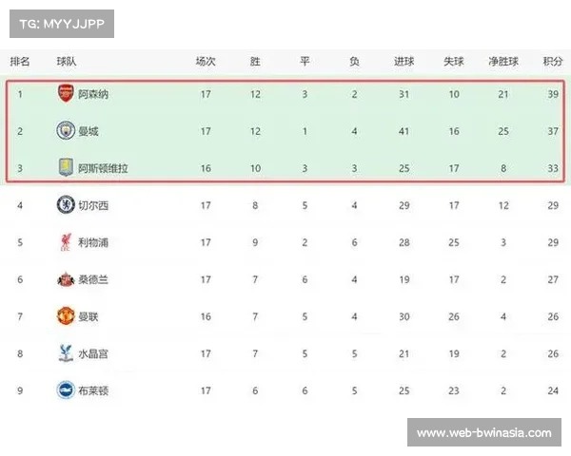Click the Manchester City crest icon

66,131
